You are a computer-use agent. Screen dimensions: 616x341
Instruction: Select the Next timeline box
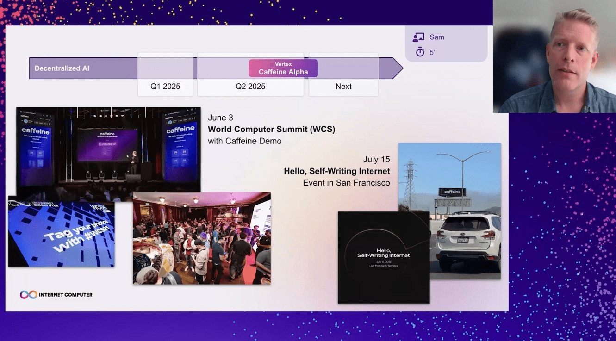(343, 74)
